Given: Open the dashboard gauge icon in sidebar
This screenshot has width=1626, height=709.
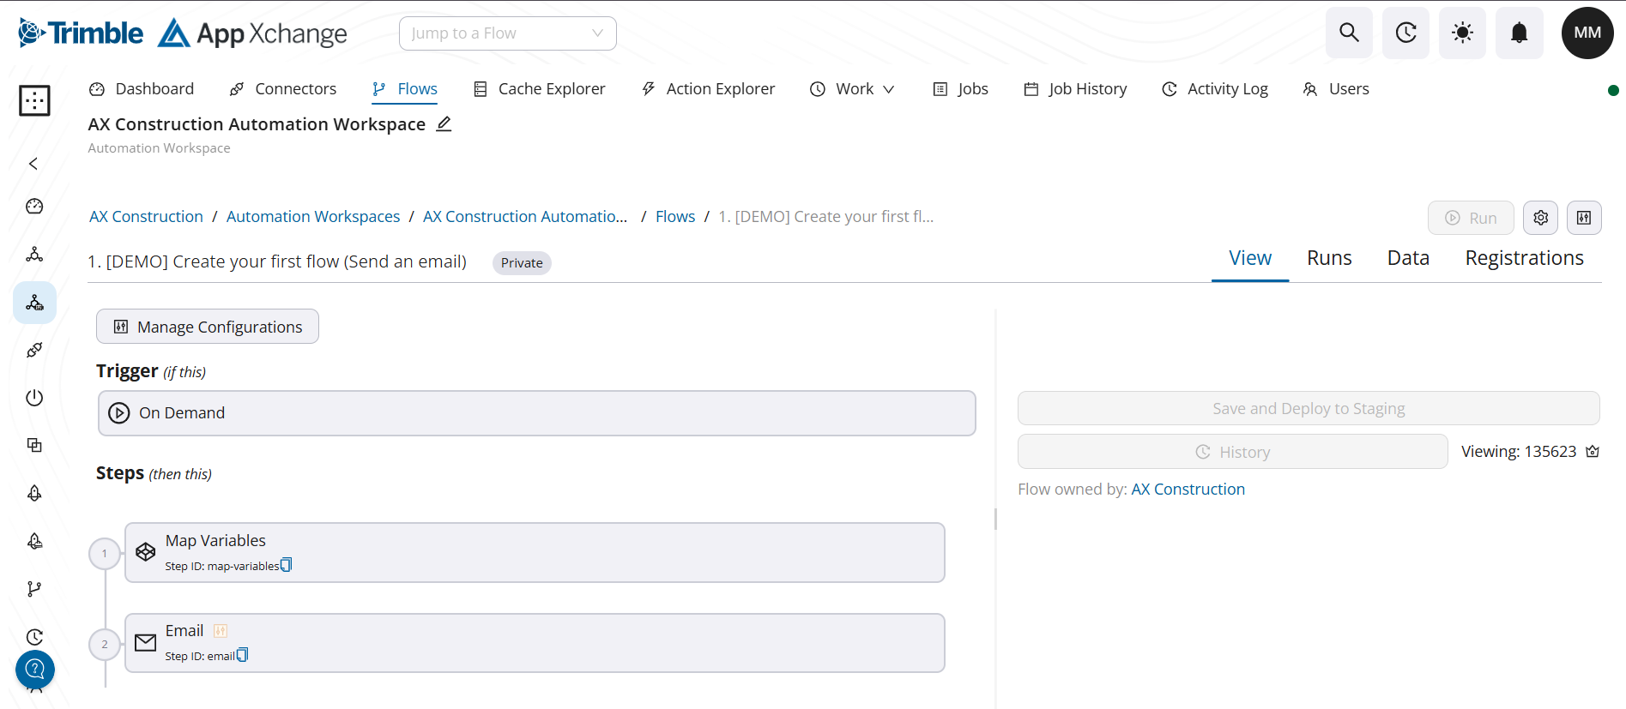Looking at the screenshot, I should click(x=34, y=206).
